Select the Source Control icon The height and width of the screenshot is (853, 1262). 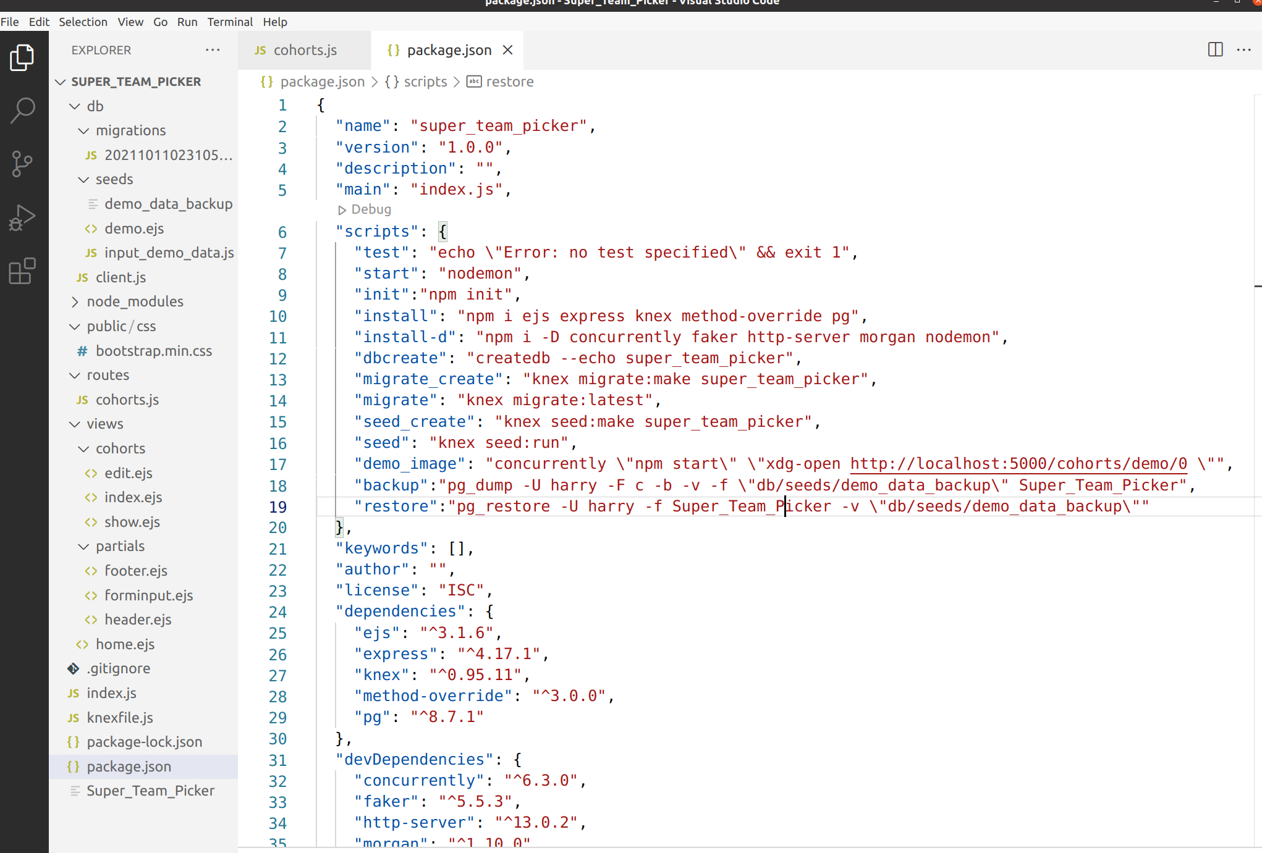[22, 164]
